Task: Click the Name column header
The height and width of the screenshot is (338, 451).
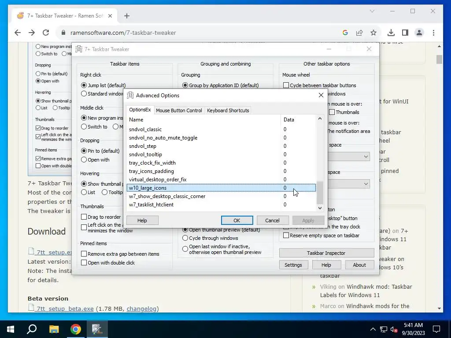Action: pyautogui.click(x=203, y=120)
